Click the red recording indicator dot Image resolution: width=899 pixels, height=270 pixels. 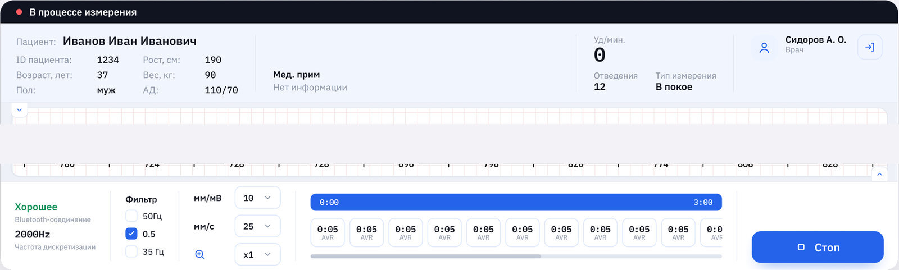[x=19, y=12]
